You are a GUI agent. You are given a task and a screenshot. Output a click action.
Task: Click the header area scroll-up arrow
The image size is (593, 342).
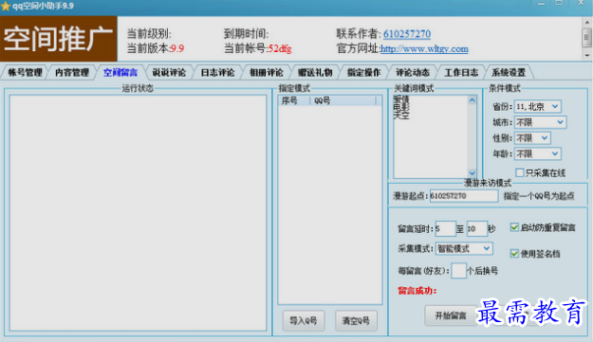click(587, 23)
